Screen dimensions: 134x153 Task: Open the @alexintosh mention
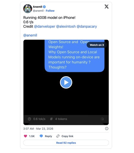coord(66,26)
